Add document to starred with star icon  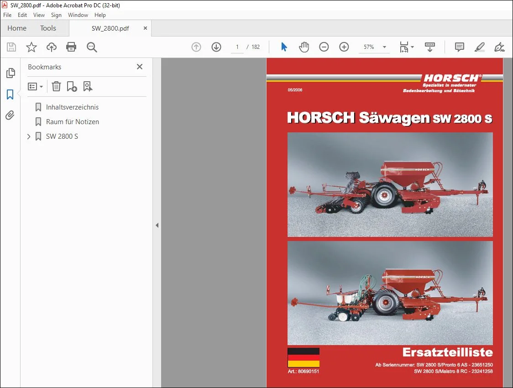point(31,47)
